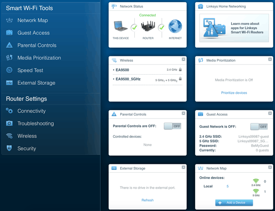
Task: Click the Guest Access sidebar icon
Action: click(9, 33)
